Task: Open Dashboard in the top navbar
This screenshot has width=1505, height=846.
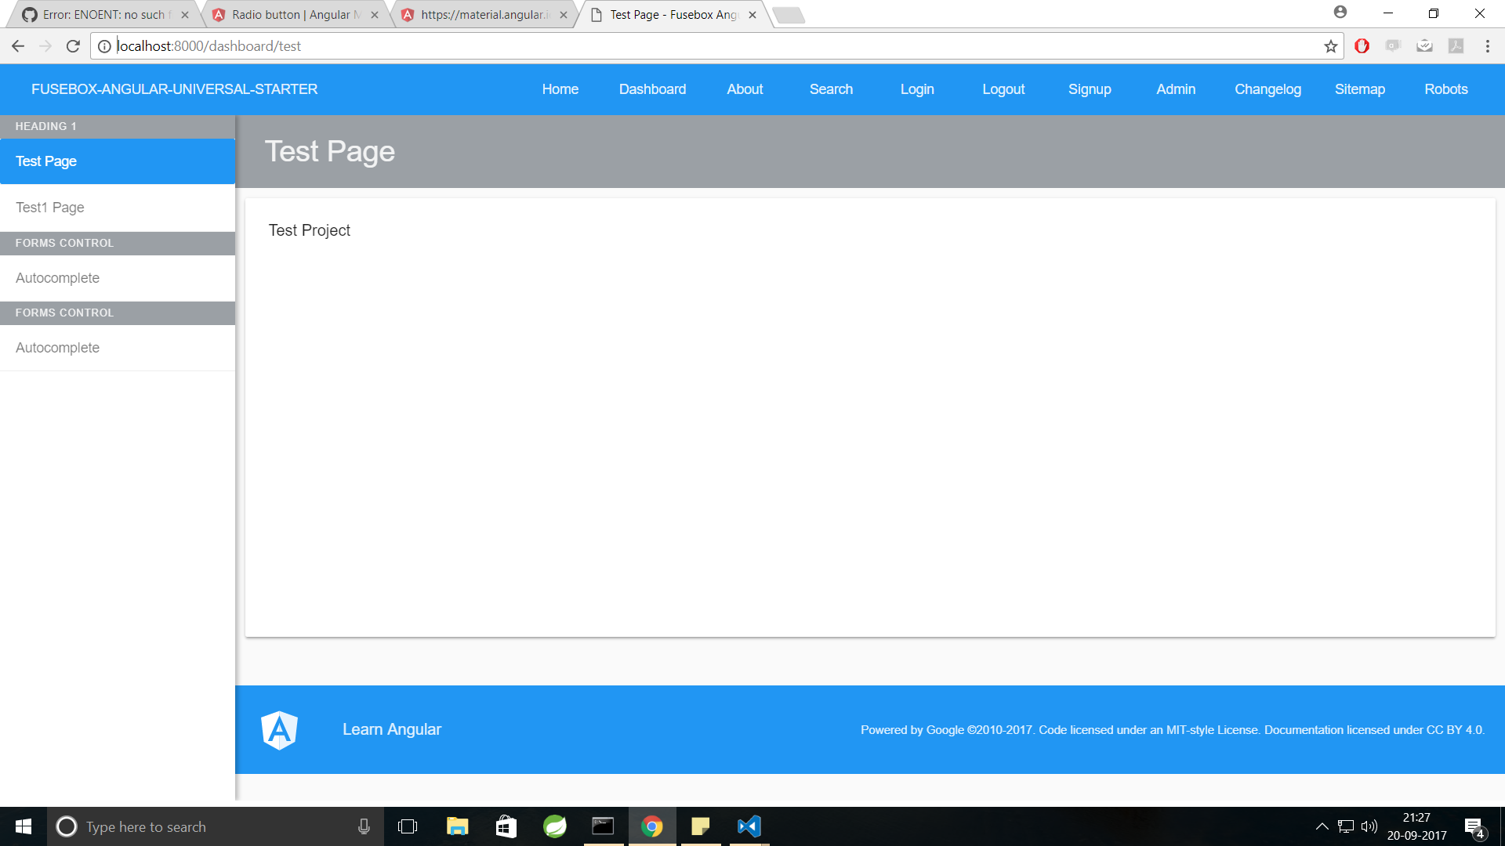Action: (x=652, y=89)
